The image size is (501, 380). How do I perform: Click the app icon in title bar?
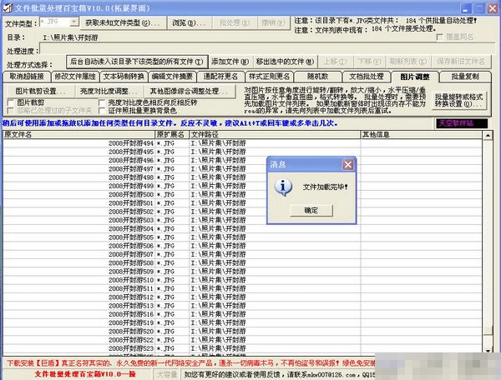point(7,7)
